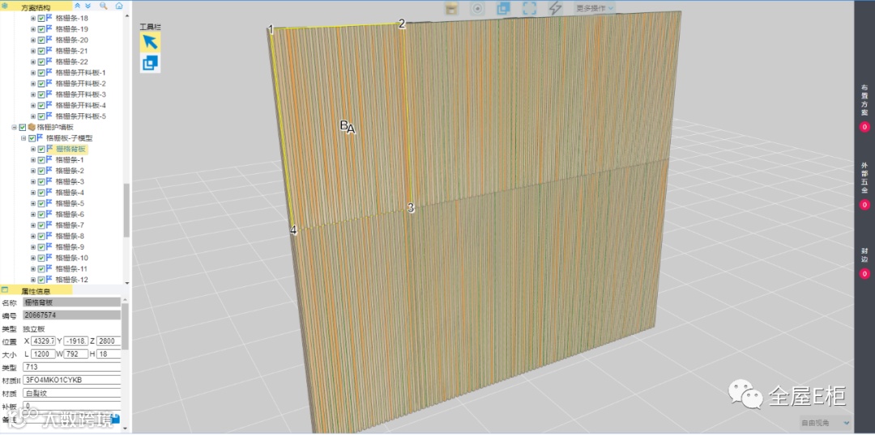Uncheck the 格栅条-18 checkbox
This screenshot has height=435, width=875.
click(41, 18)
